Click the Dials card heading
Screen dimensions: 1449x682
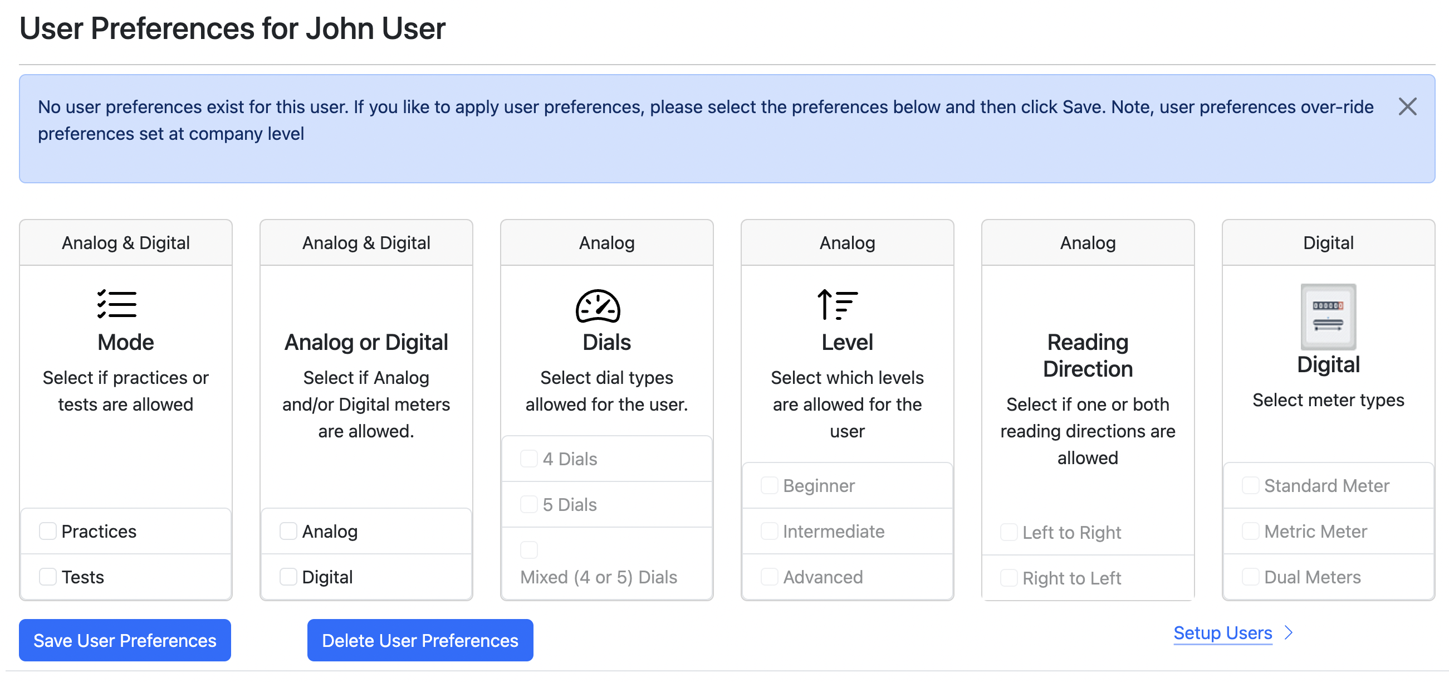(606, 342)
